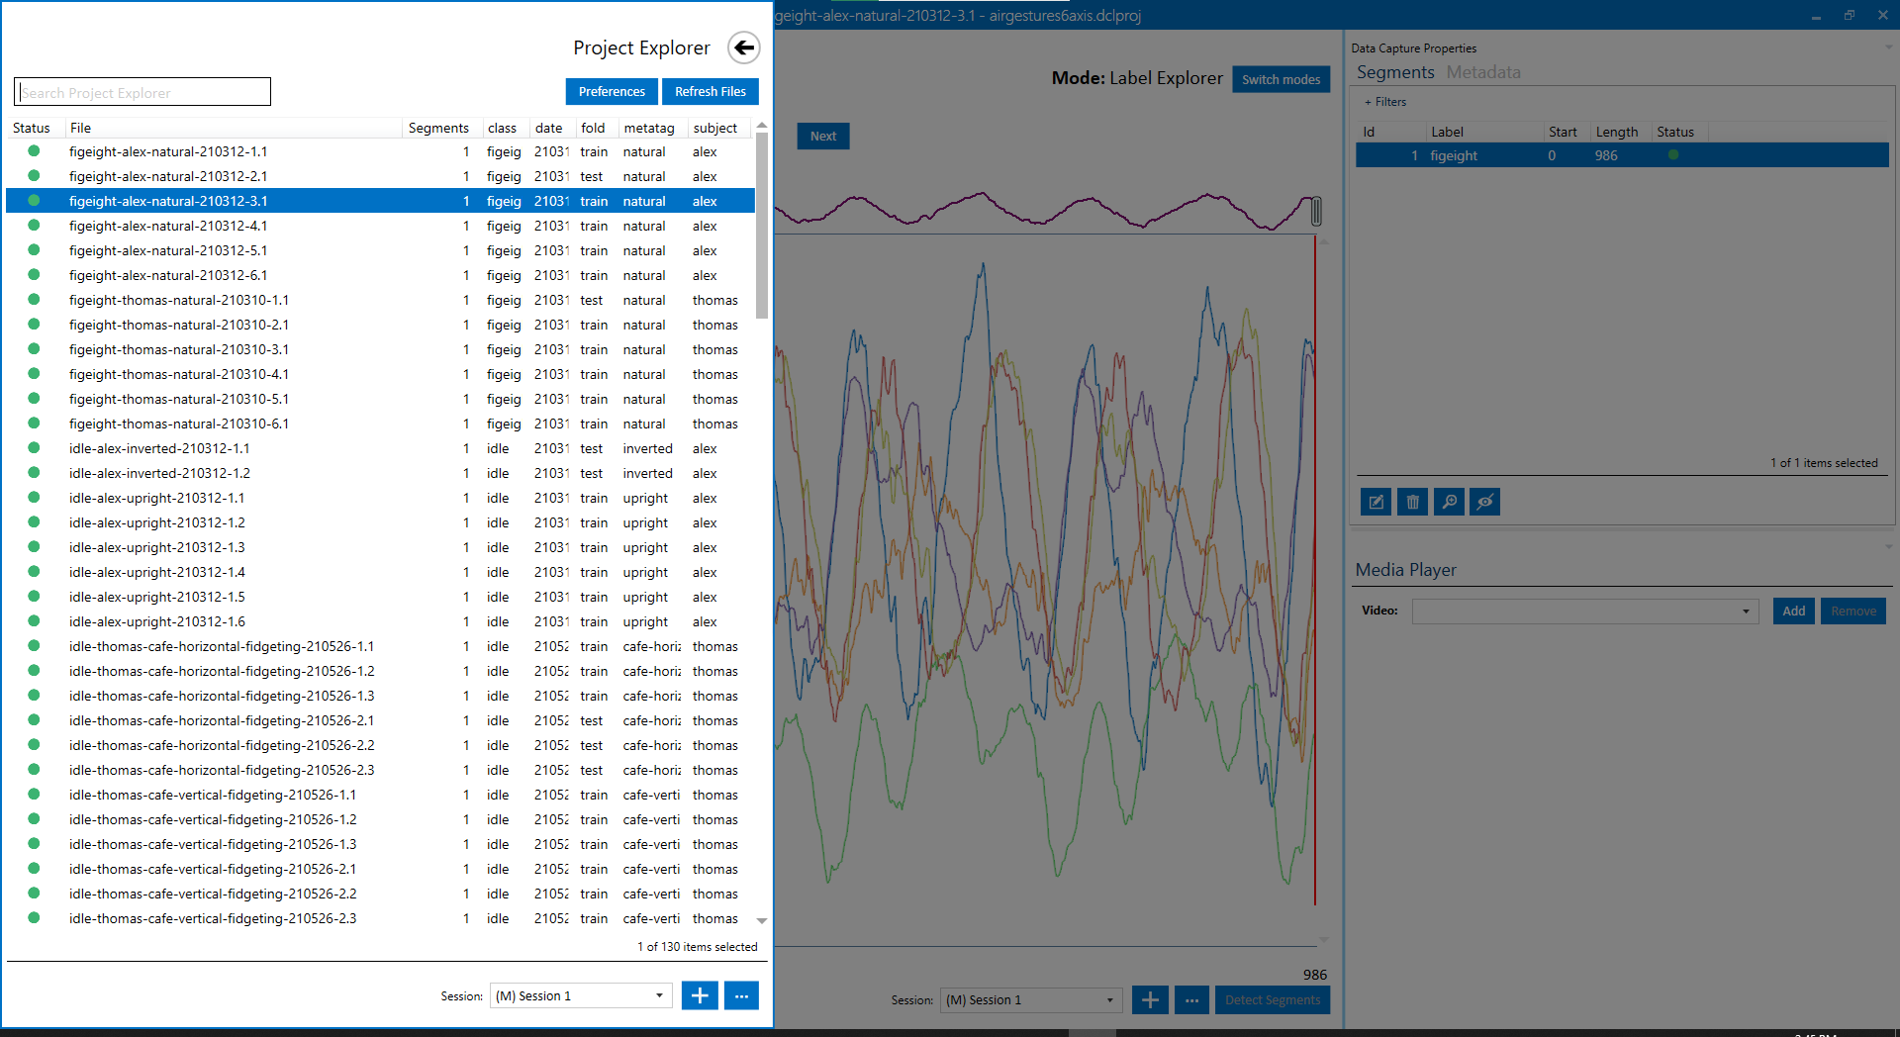The height and width of the screenshot is (1037, 1900).
Task: Select the Segments tab
Action: point(1395,72)
